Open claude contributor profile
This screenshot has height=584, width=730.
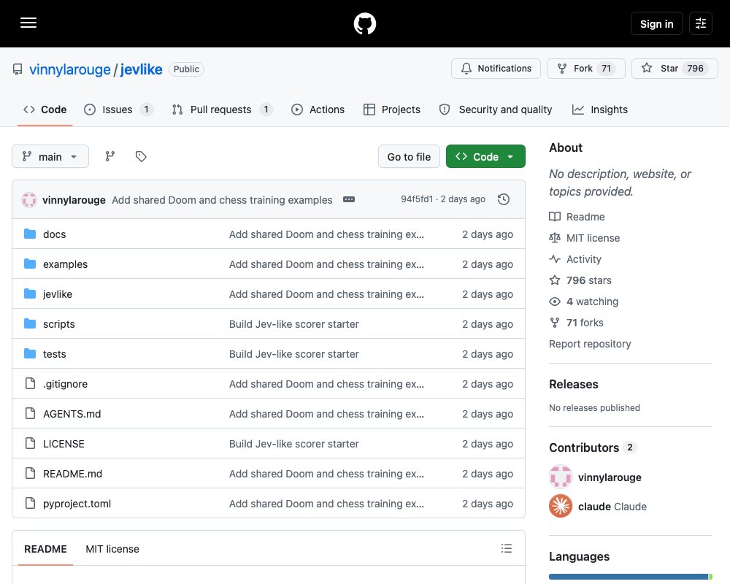pos(612,507)
